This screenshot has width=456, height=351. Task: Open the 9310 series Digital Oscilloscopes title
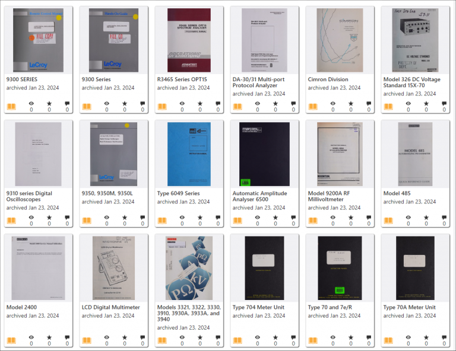click(29, 196)
